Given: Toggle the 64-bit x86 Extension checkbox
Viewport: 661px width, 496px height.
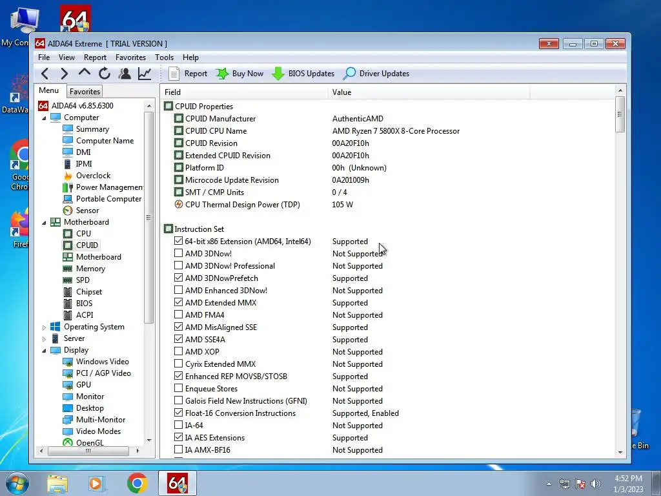Looking at the screenshot, I should 178,241.
